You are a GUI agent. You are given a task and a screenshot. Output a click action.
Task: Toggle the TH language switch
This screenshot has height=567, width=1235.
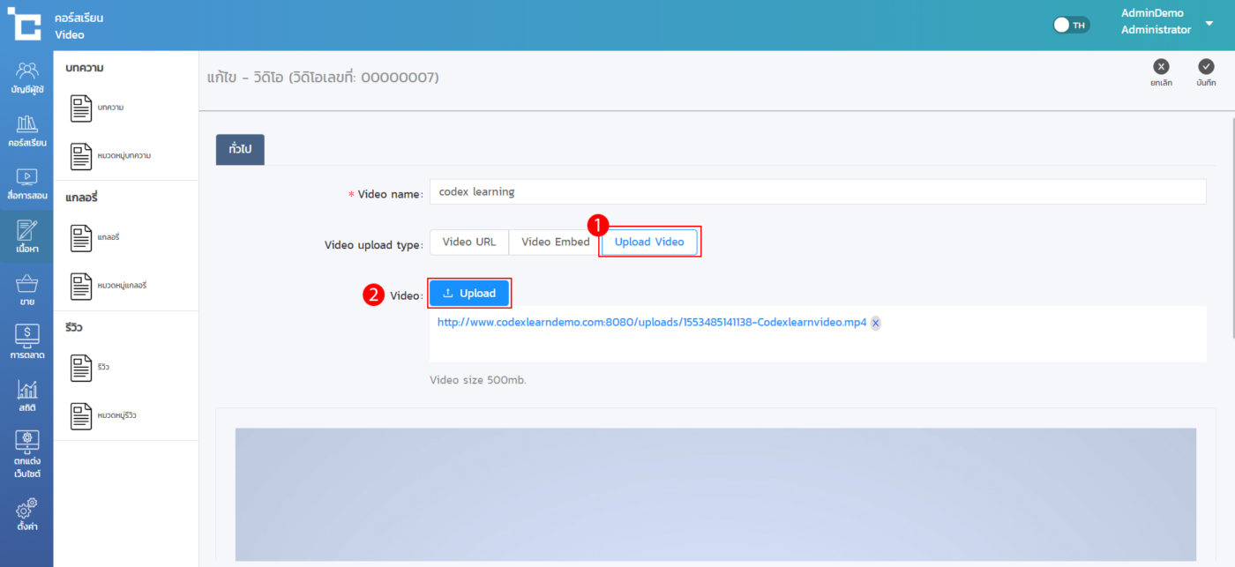click(1071, 25)
